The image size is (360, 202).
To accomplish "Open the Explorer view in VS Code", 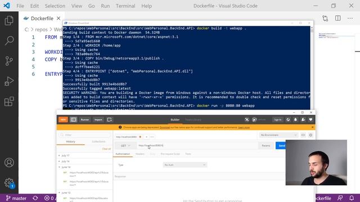I will tap(9, 21).
